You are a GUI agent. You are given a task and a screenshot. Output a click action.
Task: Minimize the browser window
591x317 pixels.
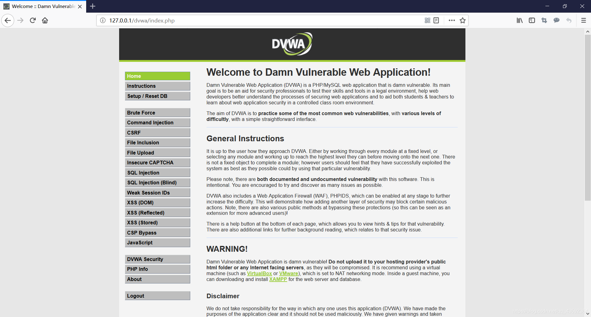(x=547, y=6)
